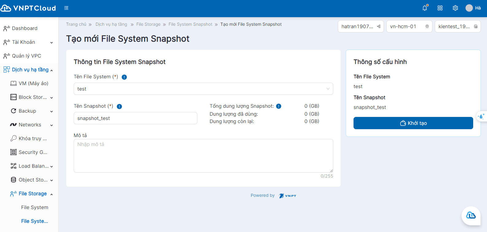Image resolution: width=487 pixels, height=232 pixels.
Task: Click the Dashboard sidebar icon
Action: click(7, 28)
